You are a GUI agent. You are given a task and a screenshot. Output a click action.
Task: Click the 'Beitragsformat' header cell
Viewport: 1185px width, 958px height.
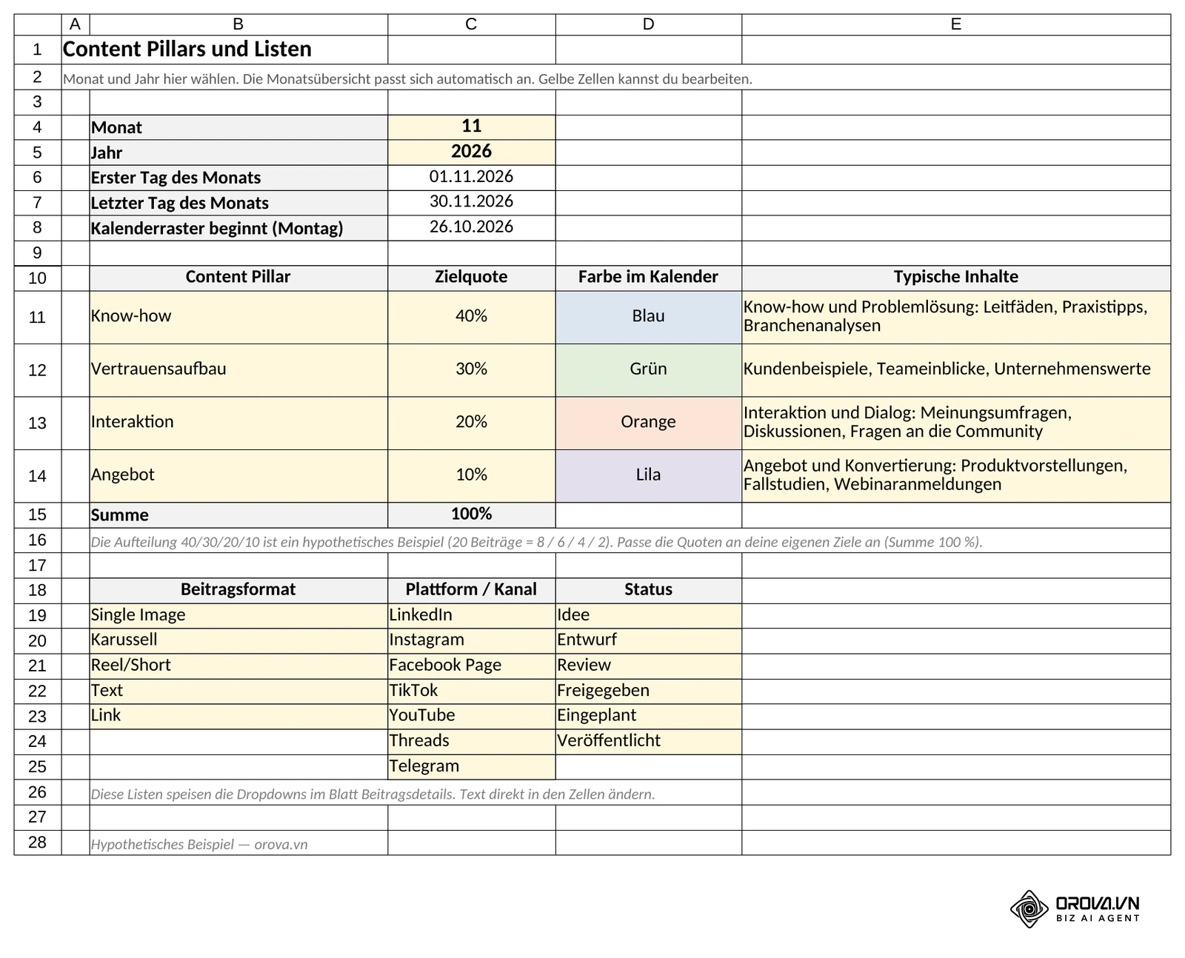pos(238,591)
